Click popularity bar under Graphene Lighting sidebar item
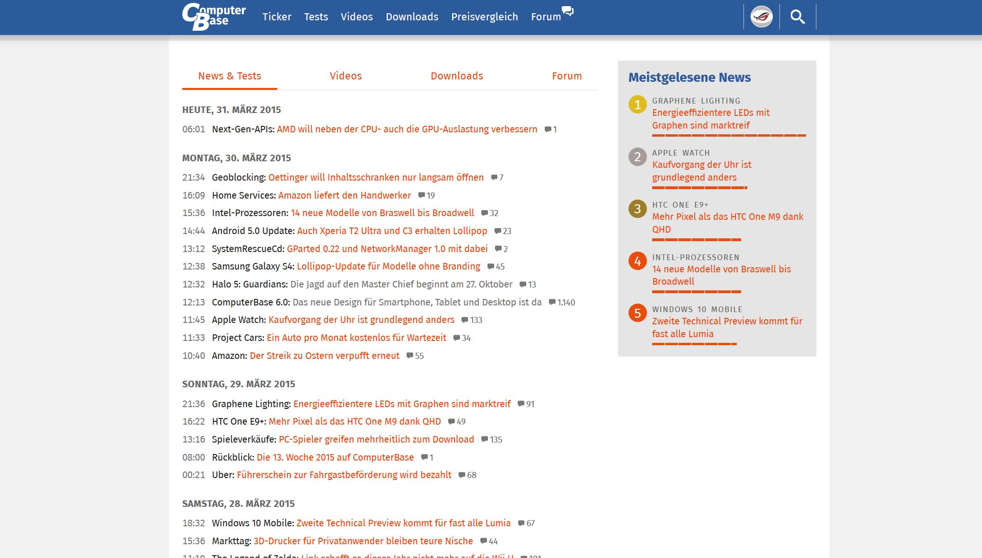This screenshot has width=982, height=558. click(x=728, y=136)
